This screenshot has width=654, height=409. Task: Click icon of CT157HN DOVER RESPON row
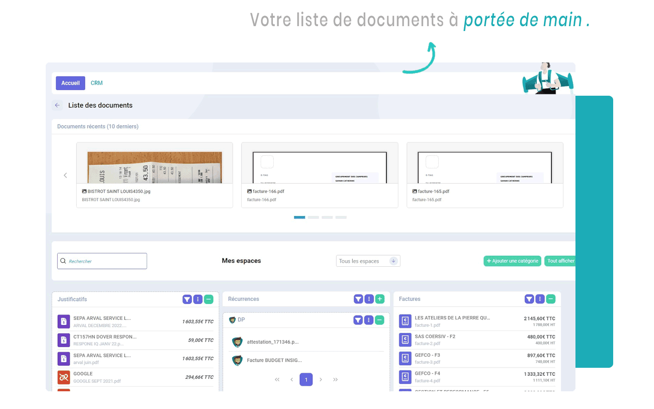click(x=64, y=340)
